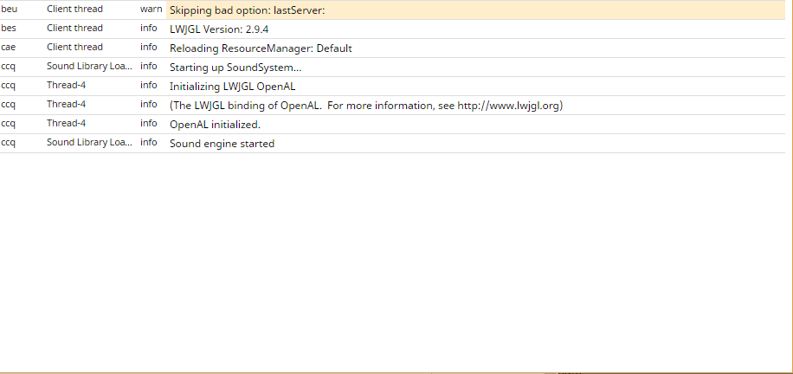This screenshot has width=793, height=374.
Task: Click the "bes" logger cell
Action: click(9, 29)
